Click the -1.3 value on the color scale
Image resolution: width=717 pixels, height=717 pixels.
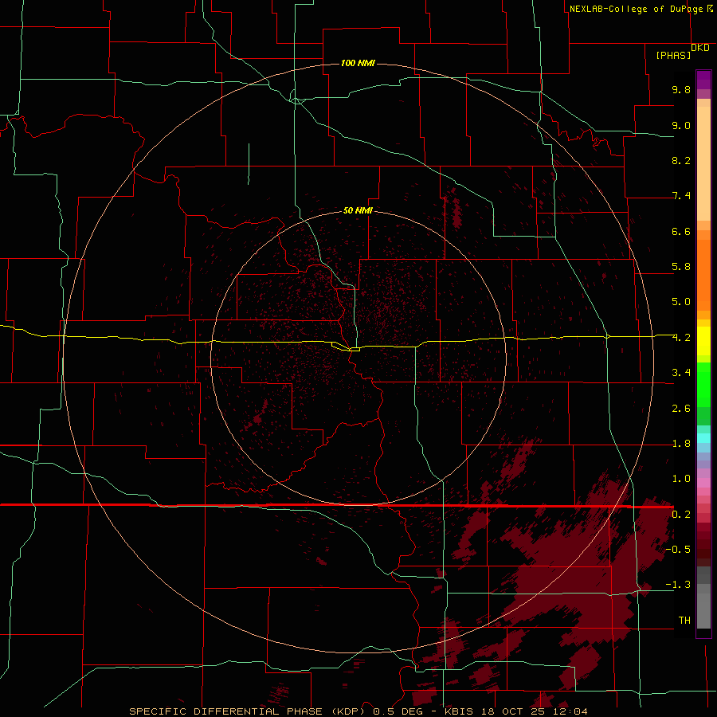[678, 585]
